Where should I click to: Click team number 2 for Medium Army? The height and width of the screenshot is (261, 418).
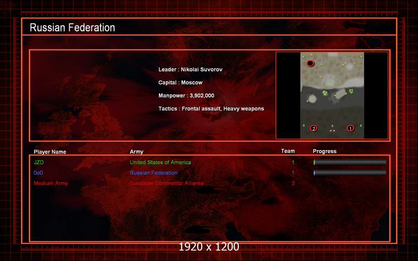point(293,183)
